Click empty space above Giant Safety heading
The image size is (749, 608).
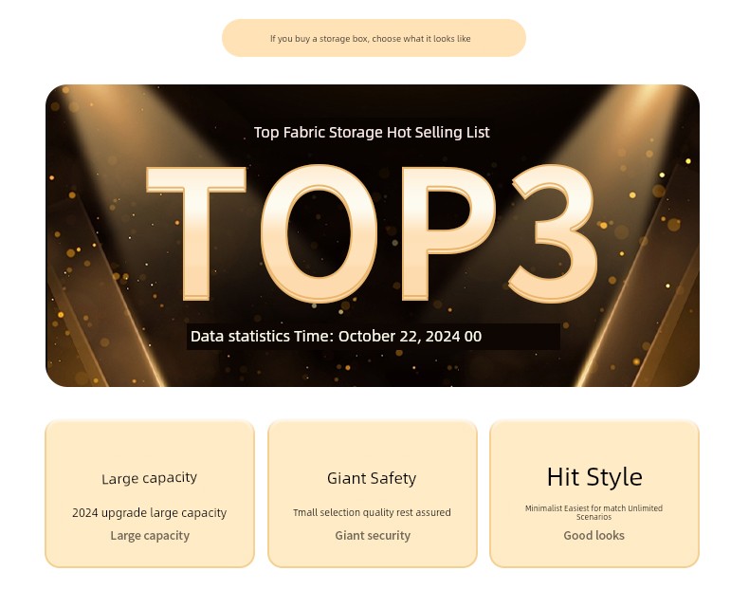click(372, 444)
